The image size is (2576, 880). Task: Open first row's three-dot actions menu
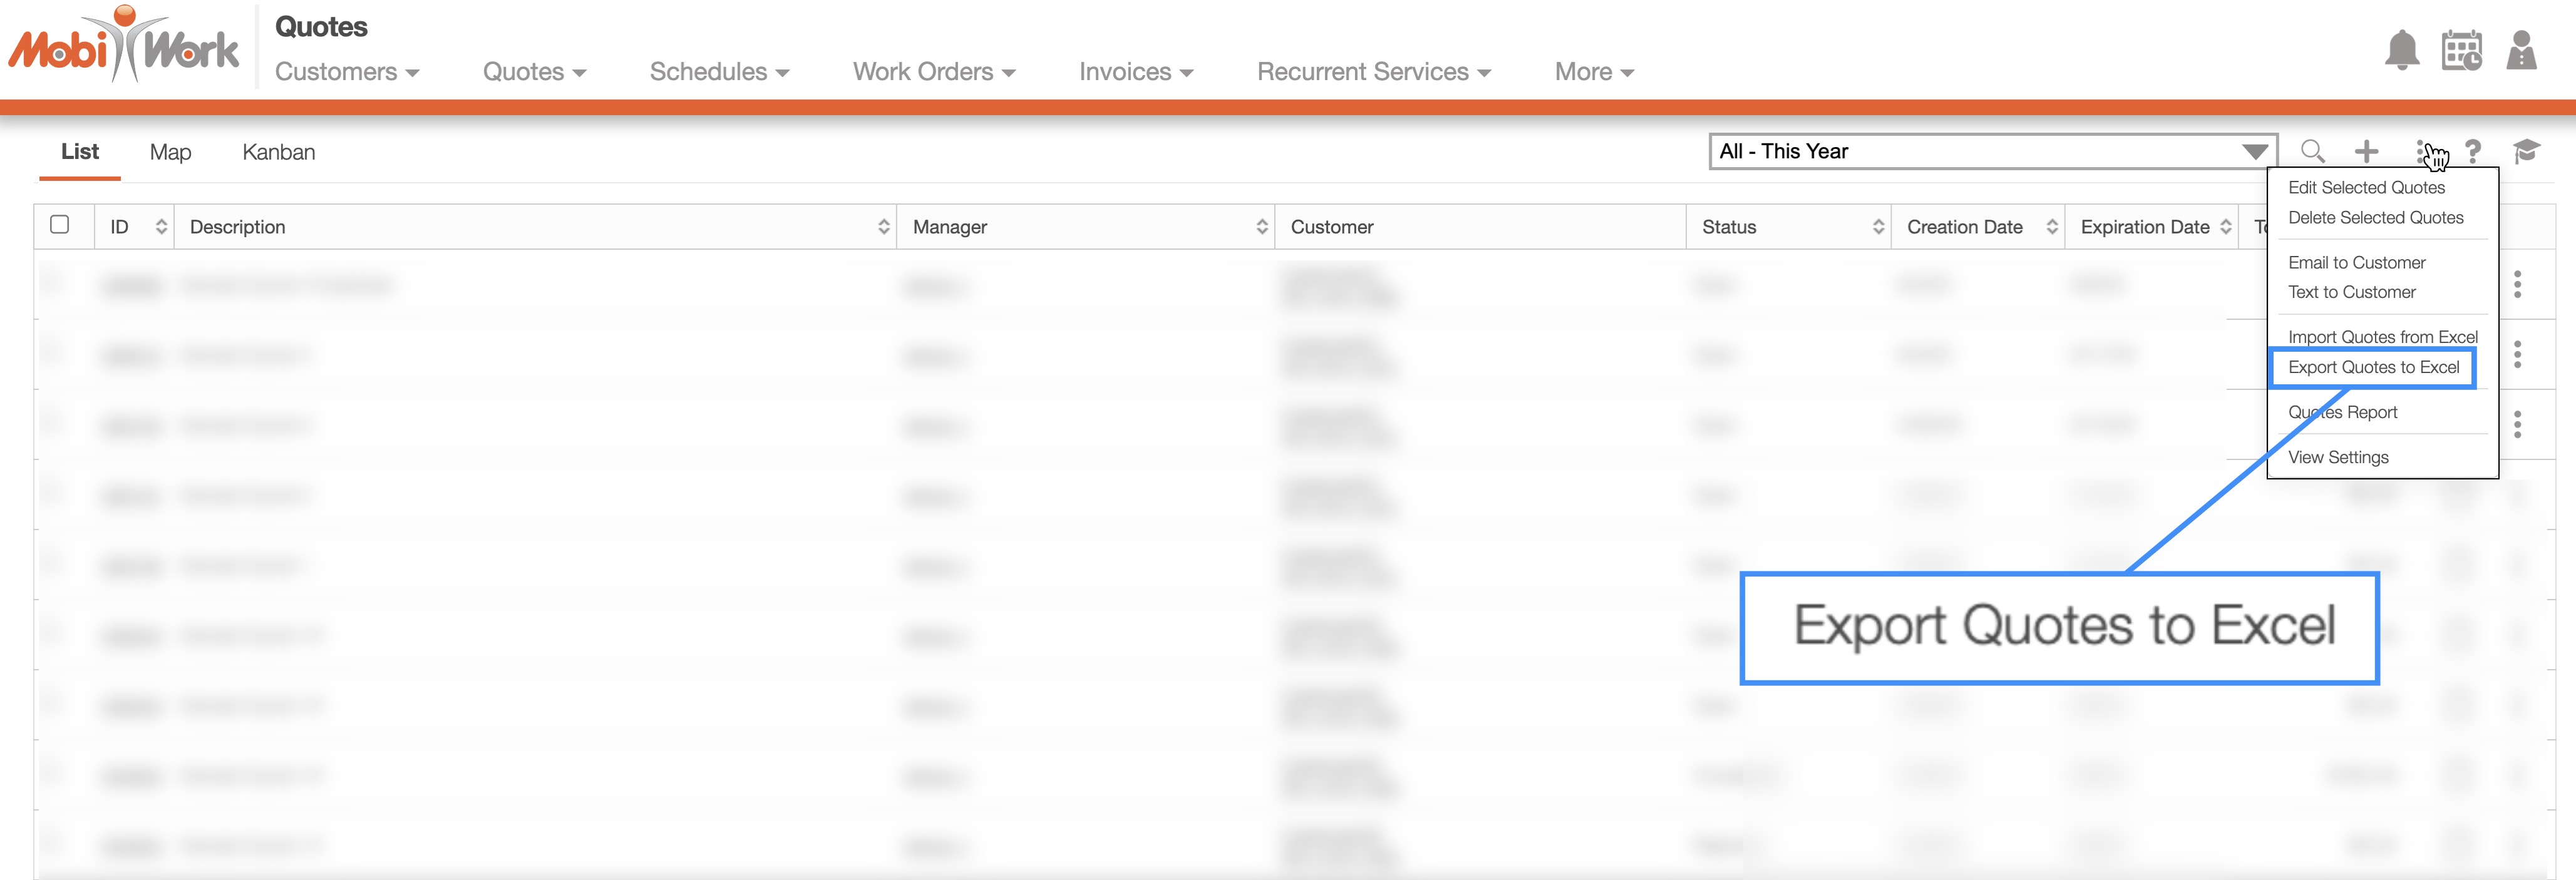[x=2517, y=284]
